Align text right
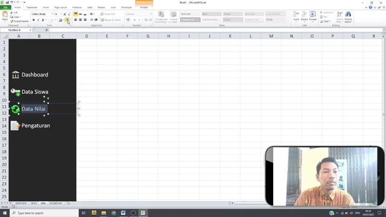 point(85,20)
